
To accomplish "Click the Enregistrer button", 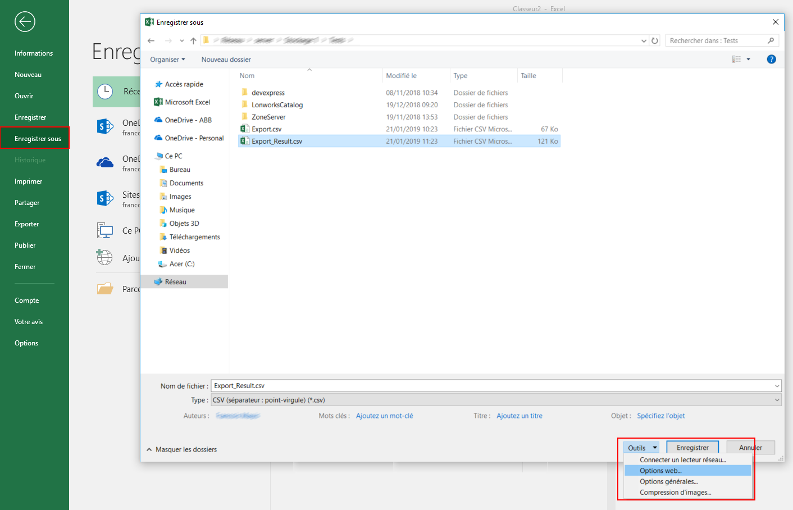I will (692, 448).
